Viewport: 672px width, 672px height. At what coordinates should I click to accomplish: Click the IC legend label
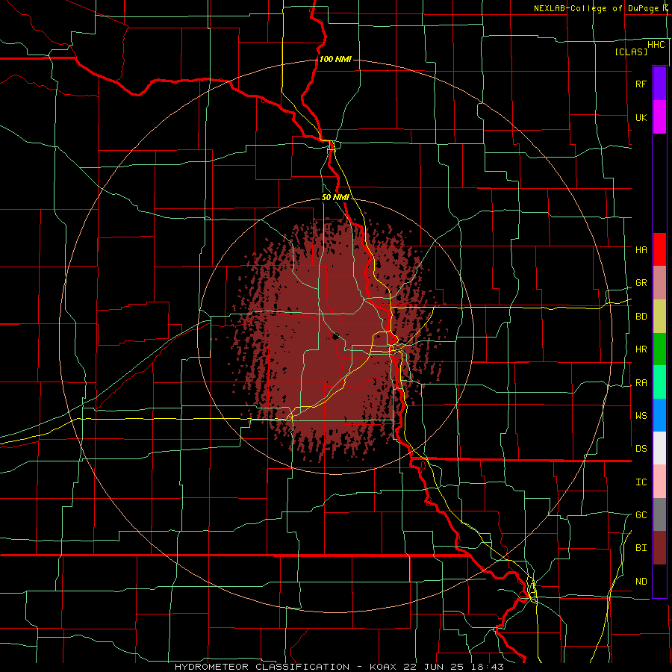641,482
